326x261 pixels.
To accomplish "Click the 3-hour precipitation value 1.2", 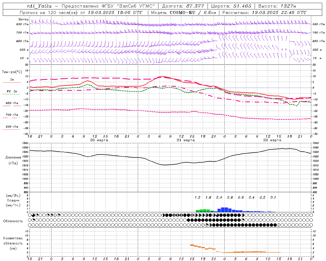I will pos(197,197).
